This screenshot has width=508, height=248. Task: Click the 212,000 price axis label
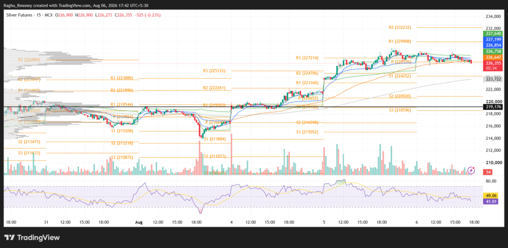click(x=493, y=150)
